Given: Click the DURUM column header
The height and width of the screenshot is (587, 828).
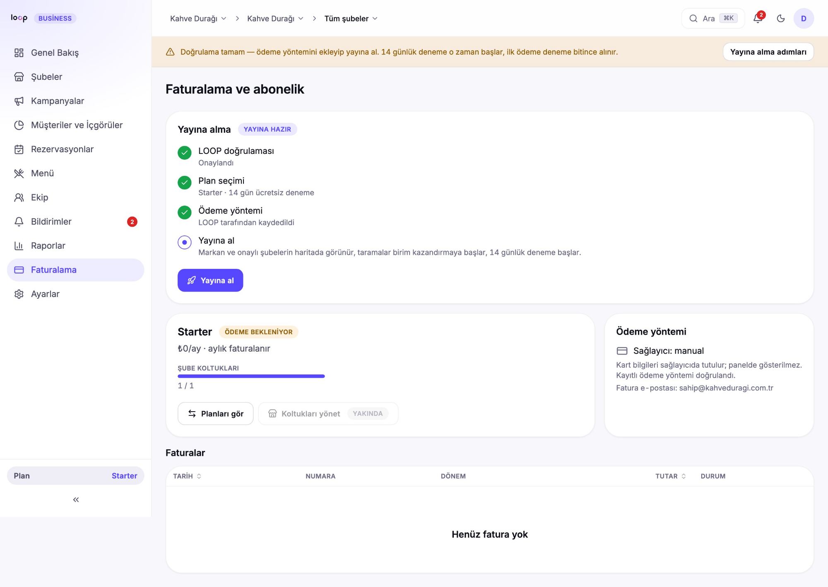Looking at the screenshot, I should pos(713,476).
